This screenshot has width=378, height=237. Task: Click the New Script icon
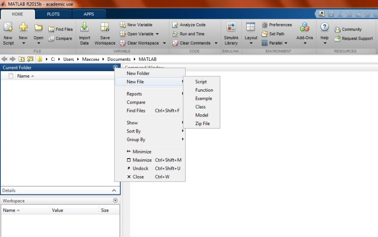click(8, 27)
